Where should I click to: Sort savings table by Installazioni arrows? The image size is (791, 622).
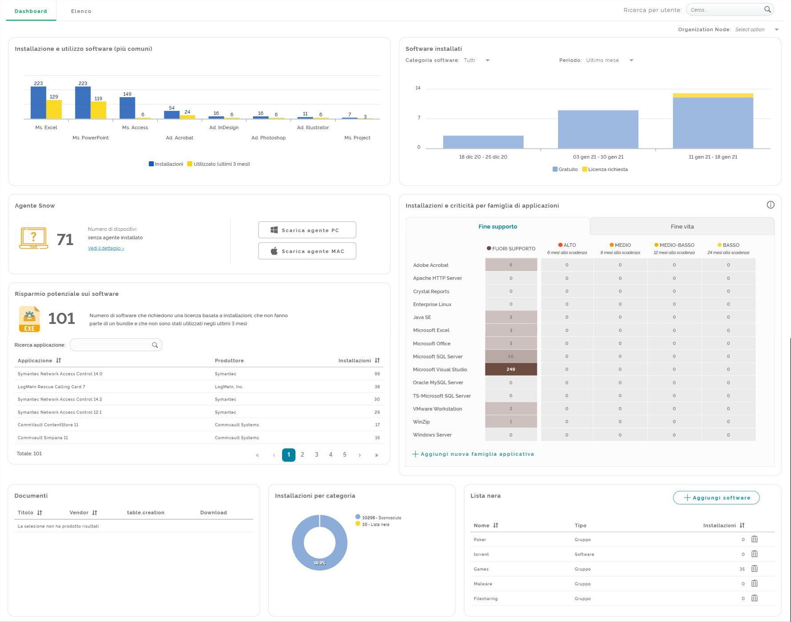click(377, 360)
